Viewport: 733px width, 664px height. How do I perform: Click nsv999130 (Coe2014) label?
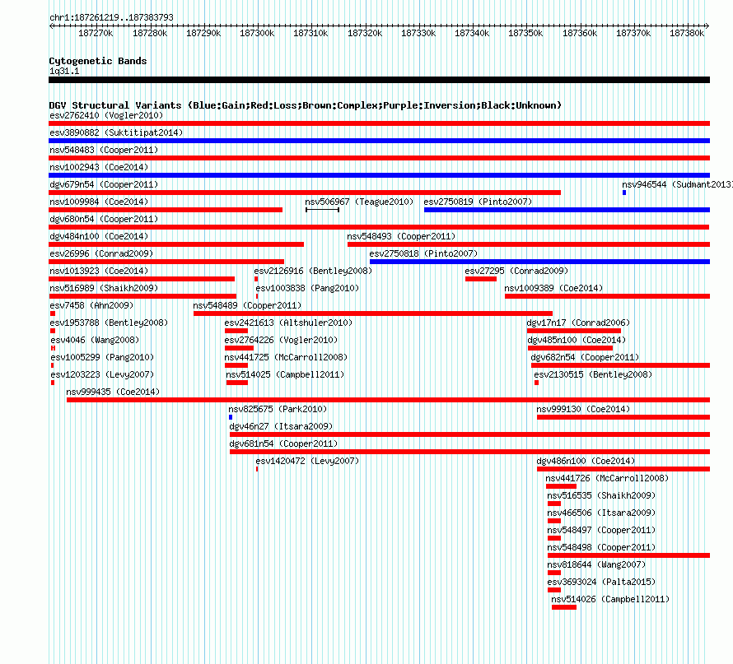point(583,409)
